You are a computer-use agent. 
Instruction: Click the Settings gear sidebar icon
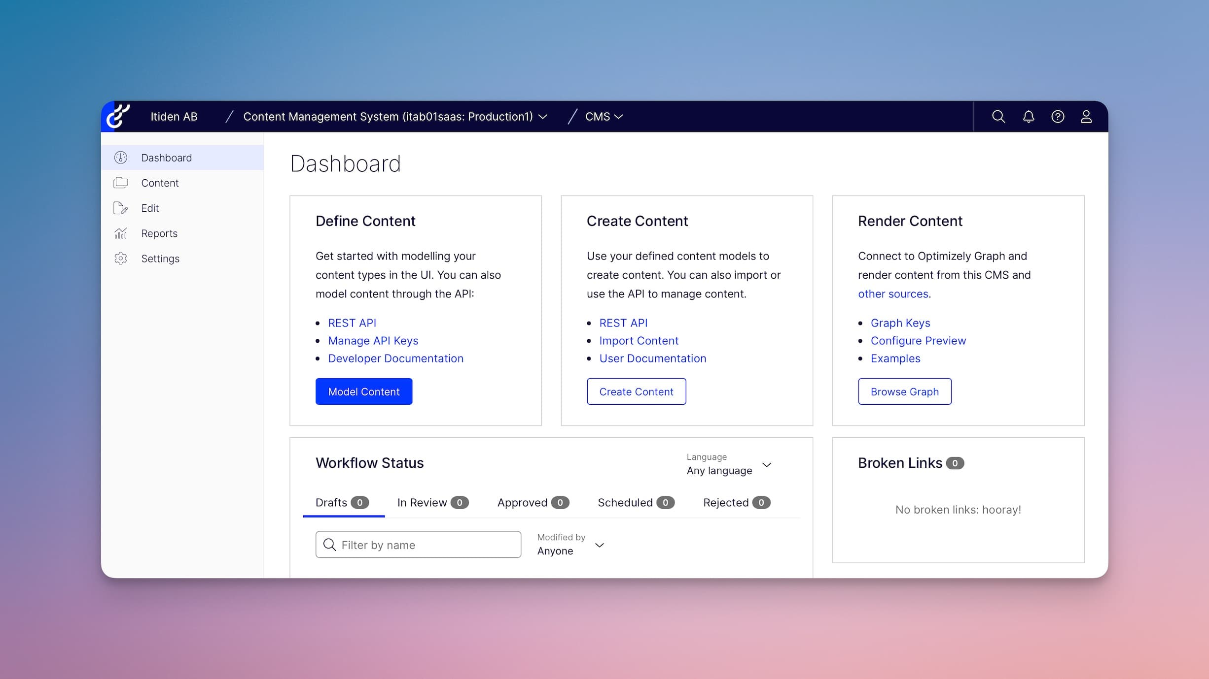[121, 259]
